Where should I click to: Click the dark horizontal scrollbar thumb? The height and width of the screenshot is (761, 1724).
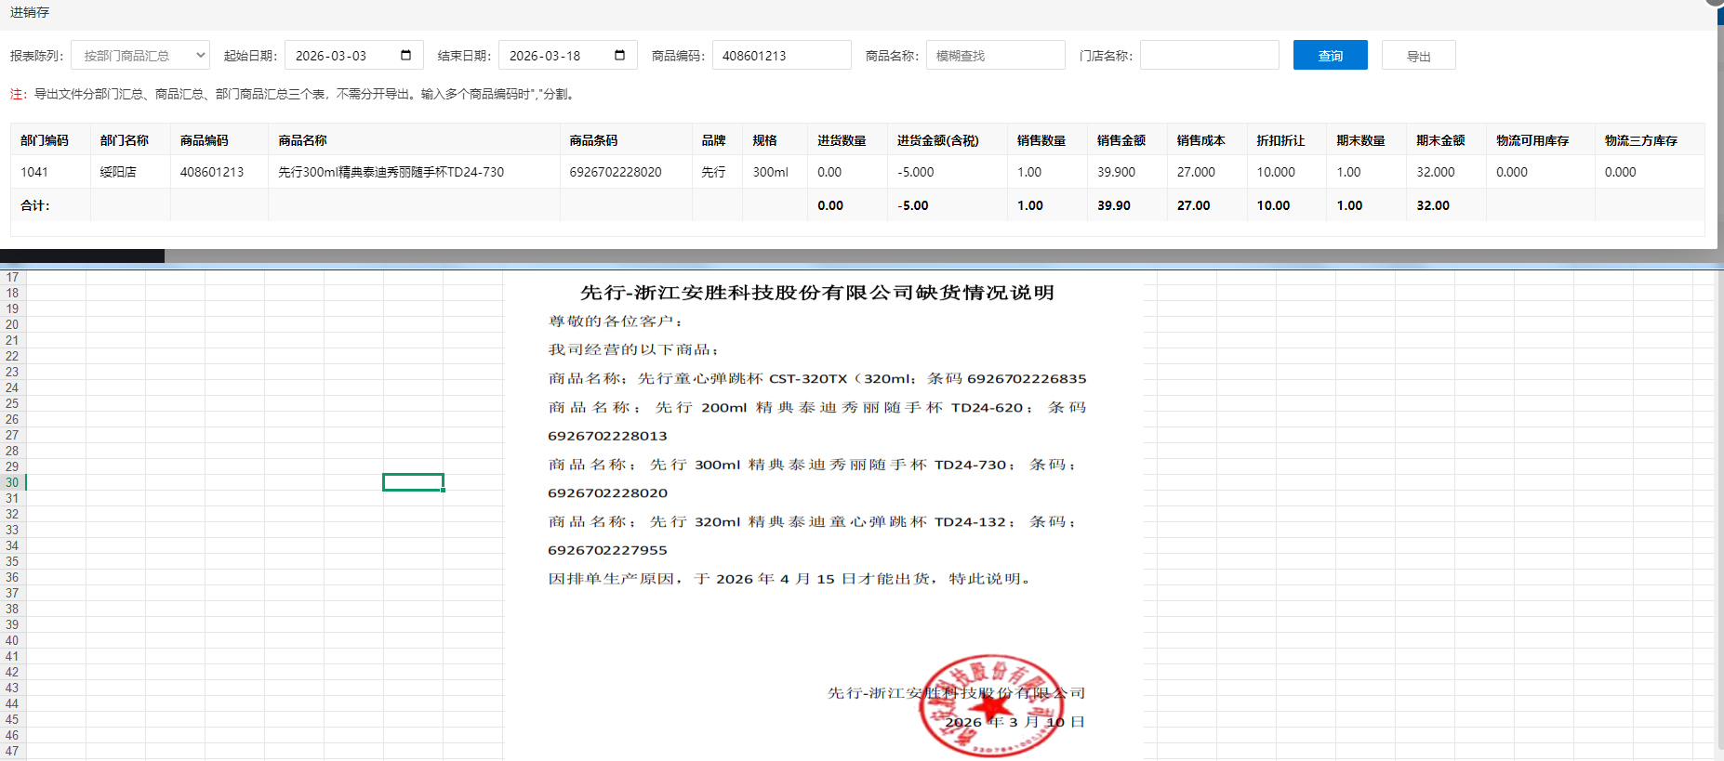(x=82, y=256)
